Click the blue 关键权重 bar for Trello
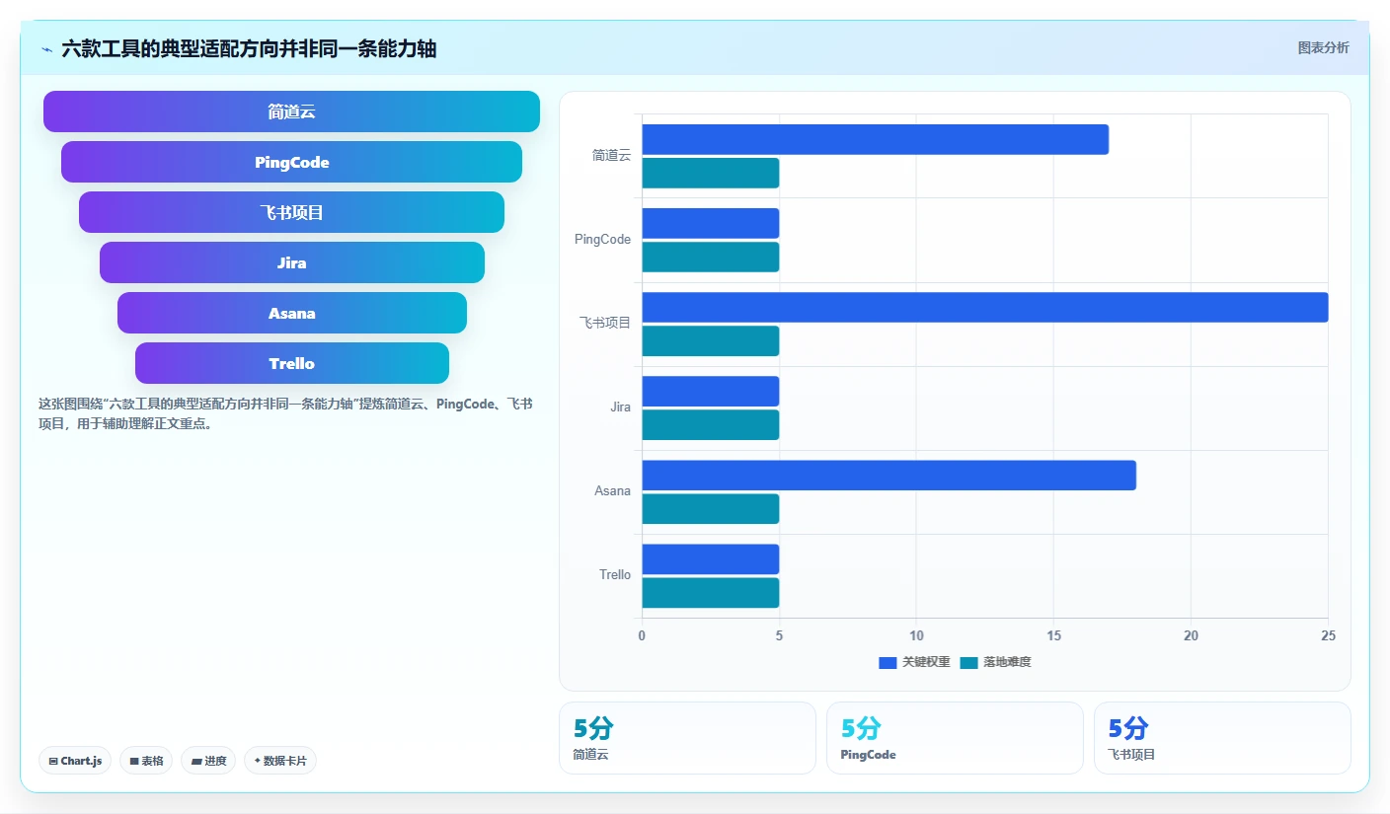Viewport: 1390px width, 814px height. point(711,558)
